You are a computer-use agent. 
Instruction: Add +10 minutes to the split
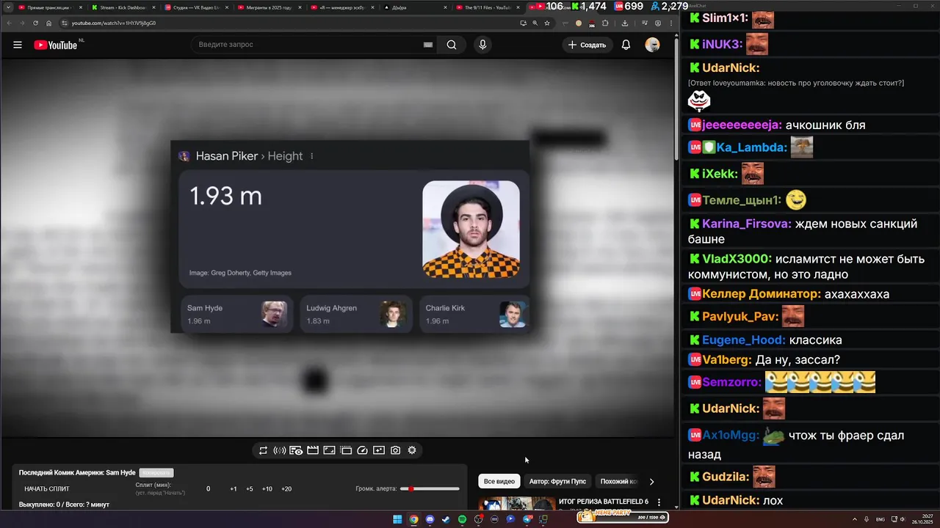[x=267, y=489]
